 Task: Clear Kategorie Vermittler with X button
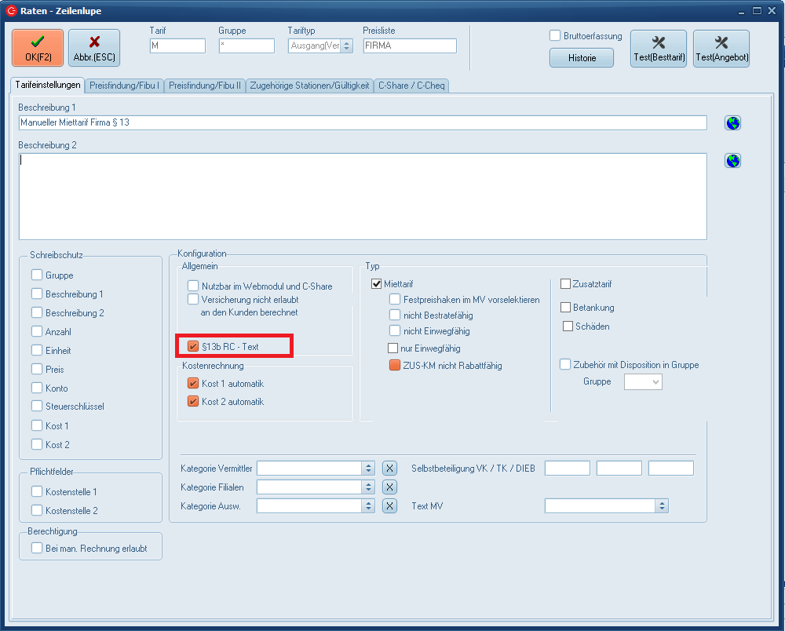click(x=389, y=469)
